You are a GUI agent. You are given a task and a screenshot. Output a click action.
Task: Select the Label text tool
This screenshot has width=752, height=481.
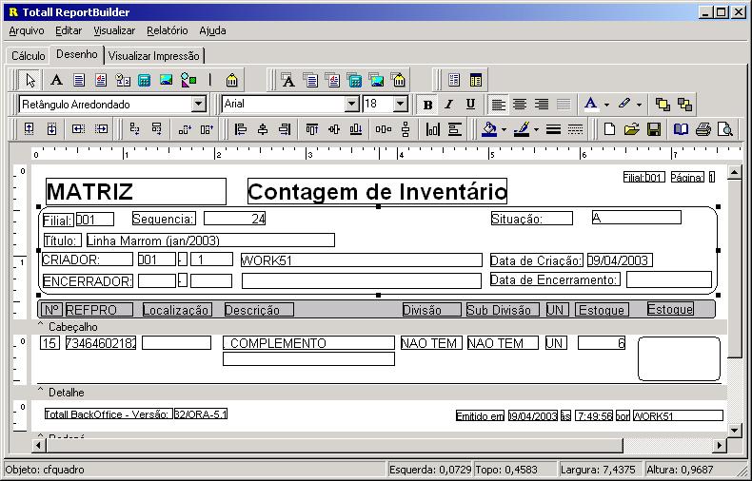56,80
